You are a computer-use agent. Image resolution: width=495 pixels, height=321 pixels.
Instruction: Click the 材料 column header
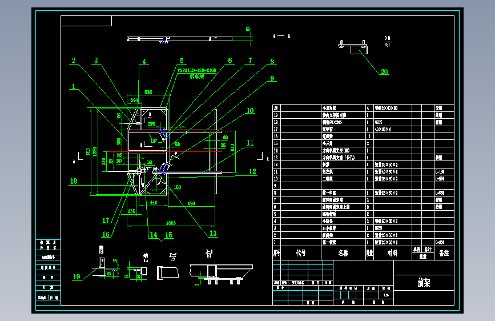click(x=392, y=253)
